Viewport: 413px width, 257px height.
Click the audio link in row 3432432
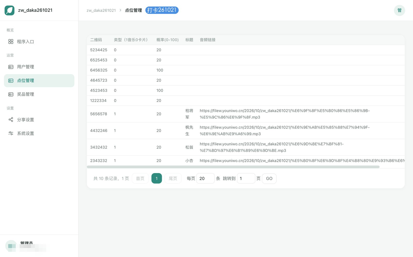tap(272, 147)
